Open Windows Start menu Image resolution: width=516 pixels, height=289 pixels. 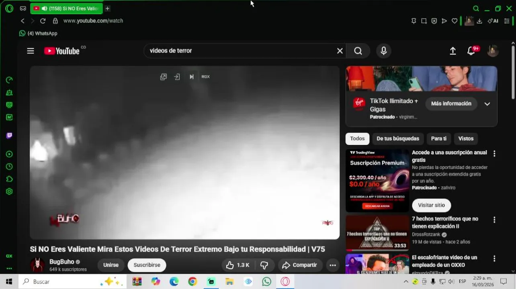(x=9, y=282)
